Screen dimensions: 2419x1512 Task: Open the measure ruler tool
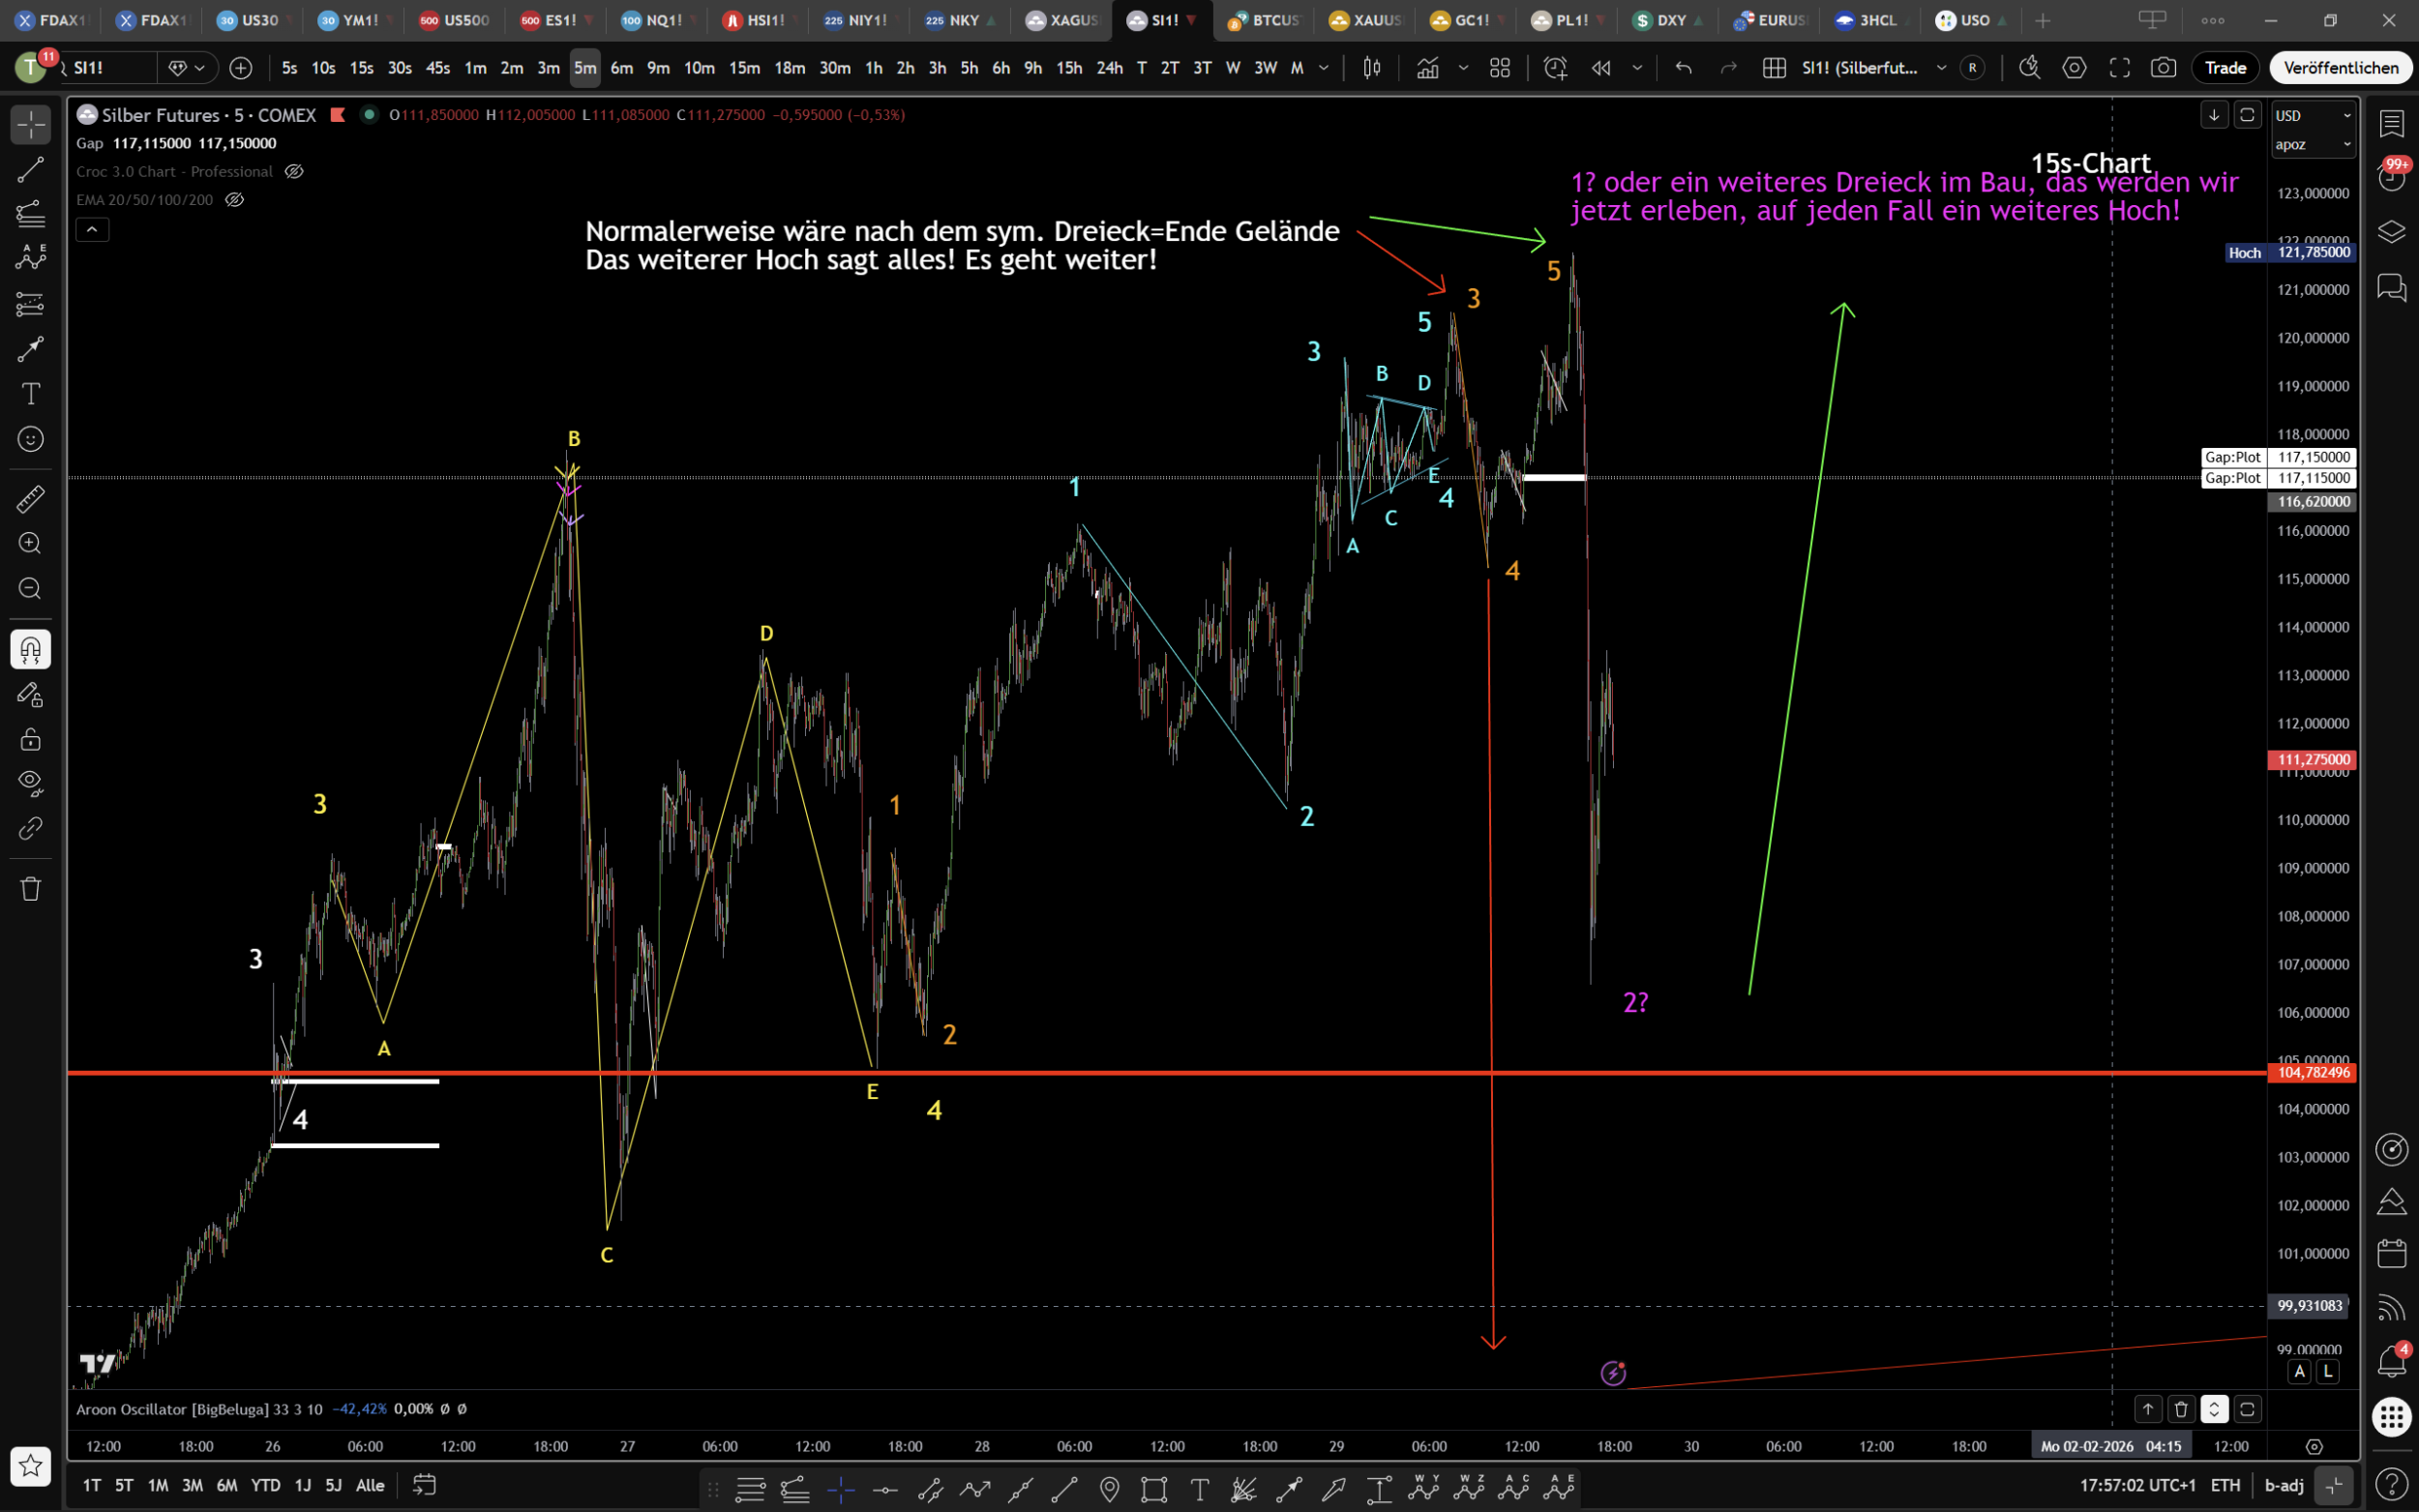coord(30,498)
